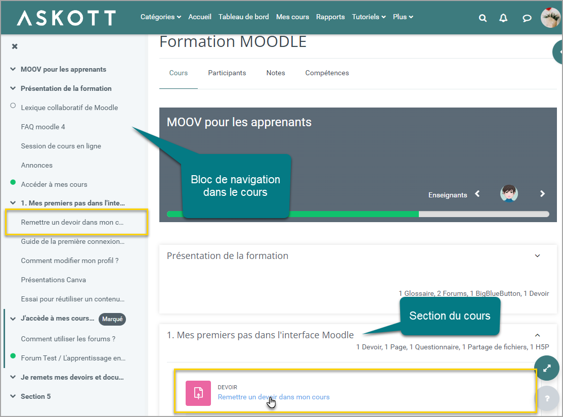Screen dimensions: 563x417
Task: Open the user profile avatar menu
Action: pos(550,17)
